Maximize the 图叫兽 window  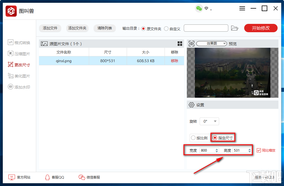pyautogui.click(x=265, y=8)
